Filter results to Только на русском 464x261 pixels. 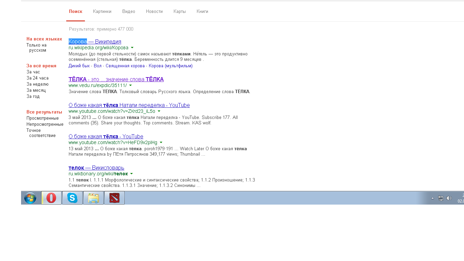coord(36,48)
